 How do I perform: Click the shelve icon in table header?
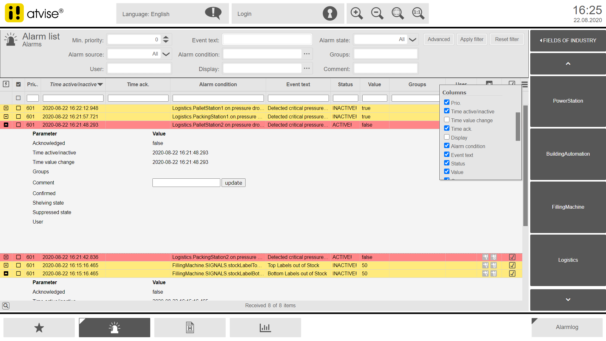pyautogui.click(x=489, y=83)
